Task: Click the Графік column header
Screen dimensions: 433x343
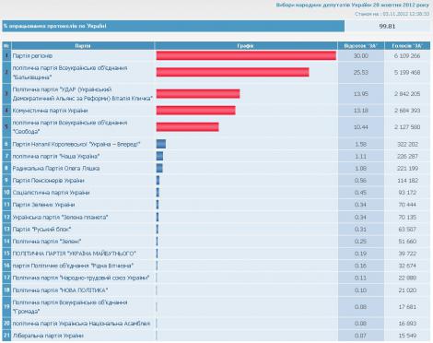Action: 246,46
